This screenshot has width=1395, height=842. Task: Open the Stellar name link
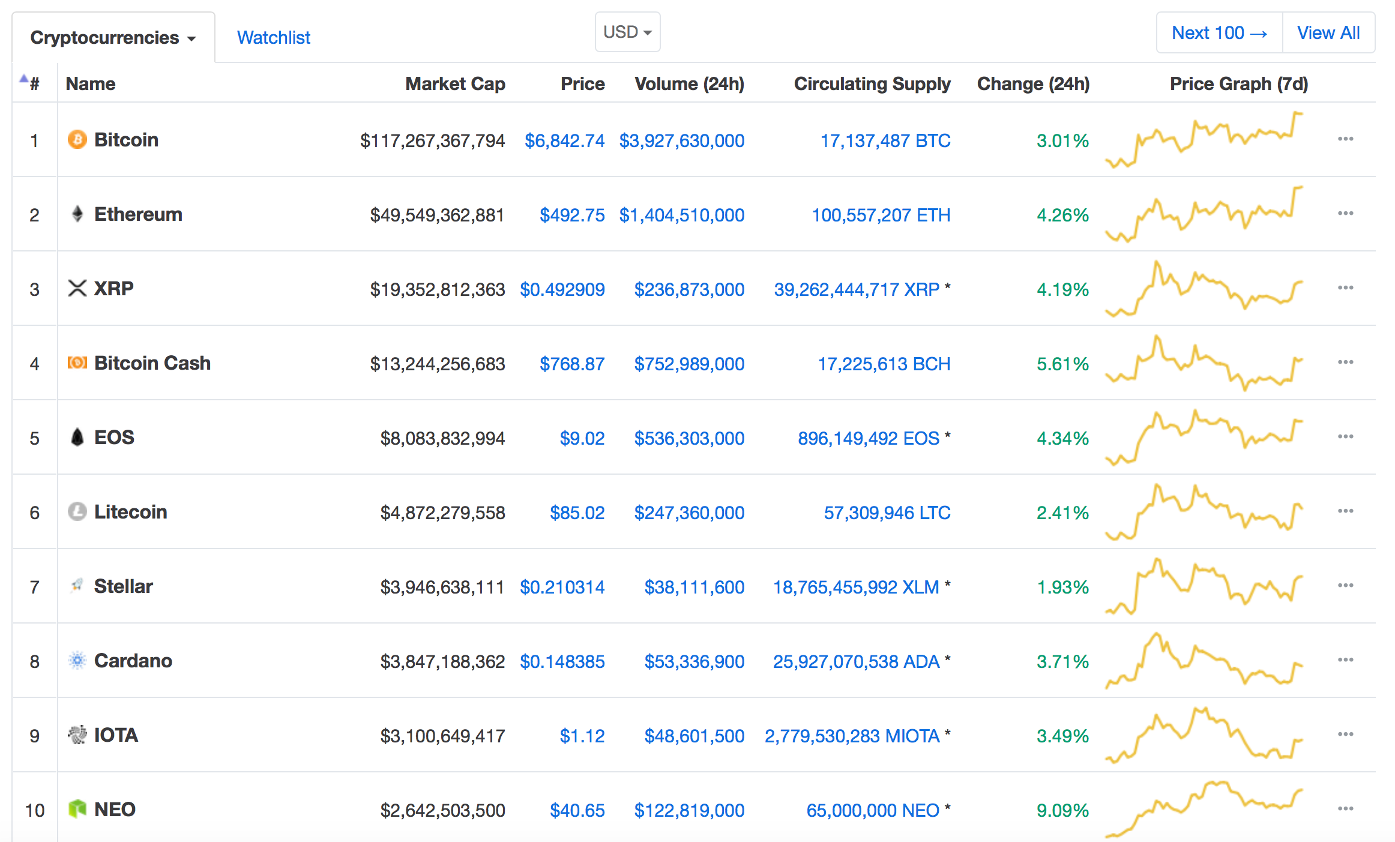(x=124, y=586)
